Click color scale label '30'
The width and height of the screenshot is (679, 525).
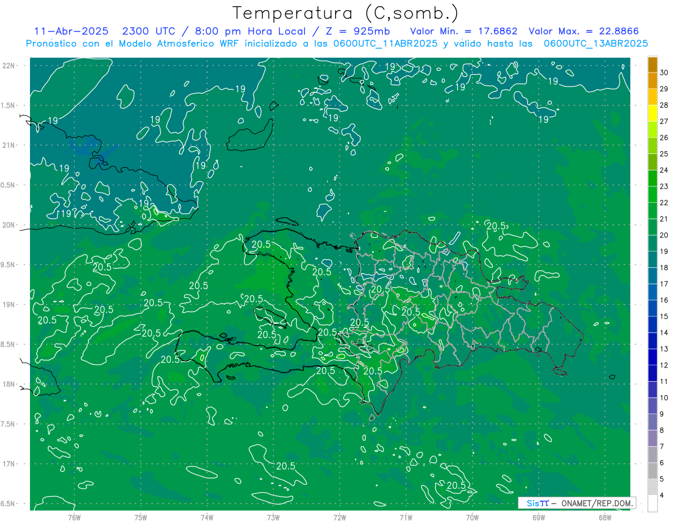pos(664,72)
